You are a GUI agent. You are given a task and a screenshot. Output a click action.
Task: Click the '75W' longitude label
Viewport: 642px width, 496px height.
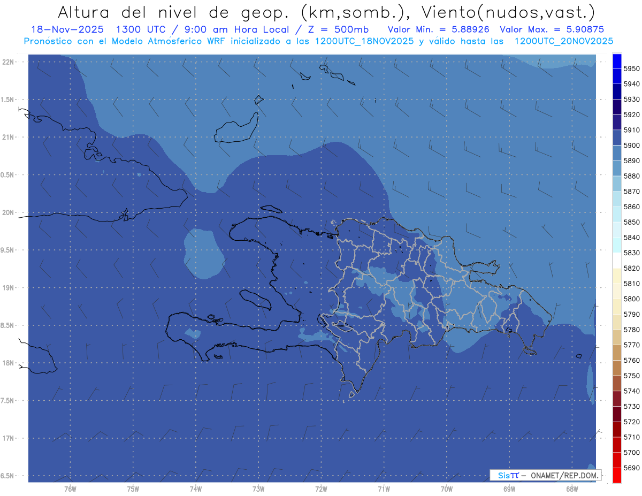[133, 489]
